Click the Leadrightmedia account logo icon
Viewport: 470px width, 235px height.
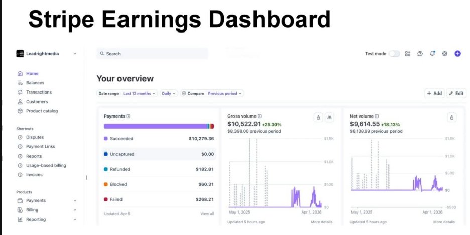point(20,54)
